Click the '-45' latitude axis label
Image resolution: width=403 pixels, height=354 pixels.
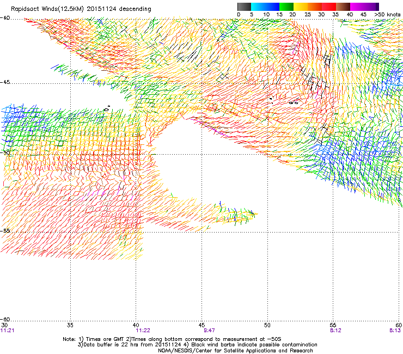point(5,82)
